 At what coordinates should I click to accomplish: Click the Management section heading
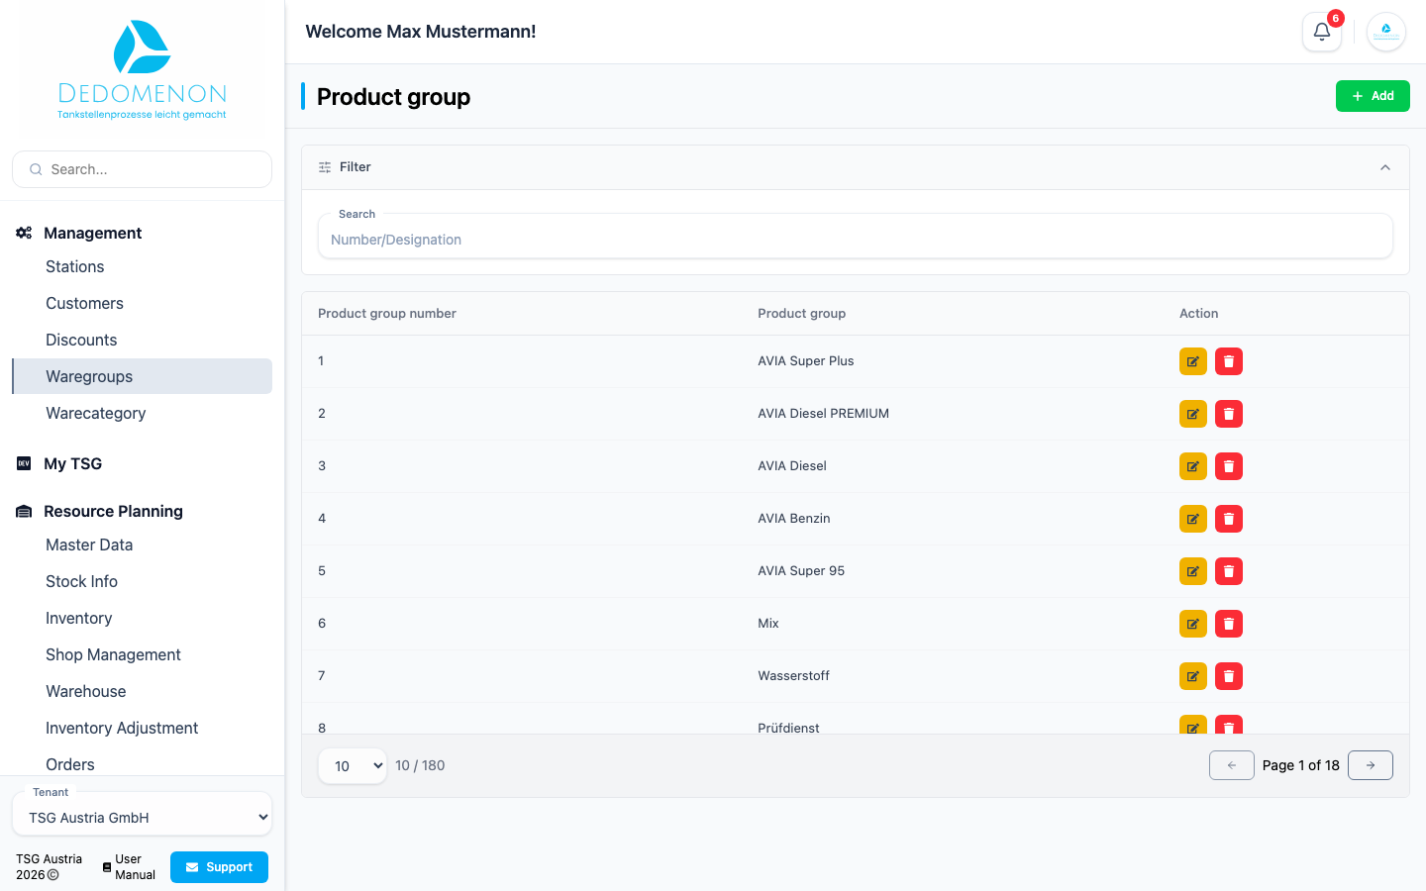tap(92, 233)
